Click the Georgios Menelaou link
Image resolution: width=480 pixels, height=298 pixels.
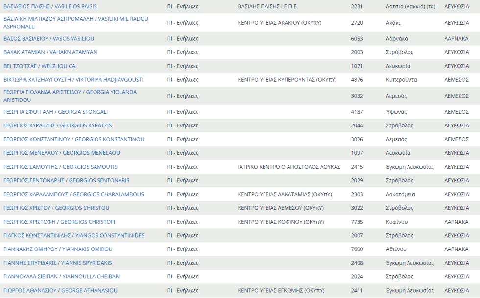coord(61,153)
